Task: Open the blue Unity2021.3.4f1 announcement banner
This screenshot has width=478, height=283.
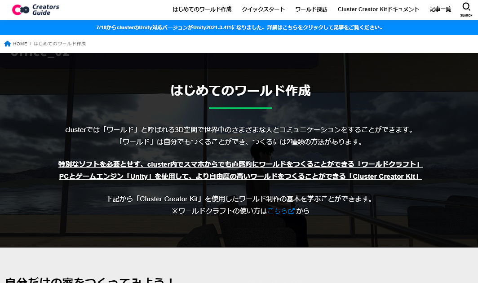Action: click(239, 27)
